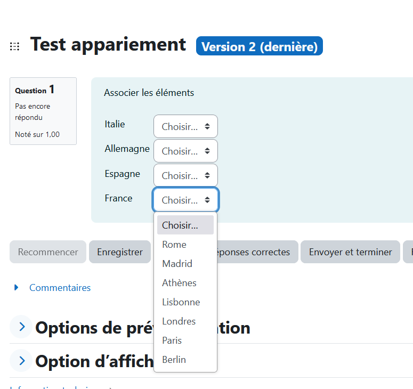This screenshot has height=389, width=413.
Task: Choose Lisbonne from the dropdown list
Action: tap(185, 302)
